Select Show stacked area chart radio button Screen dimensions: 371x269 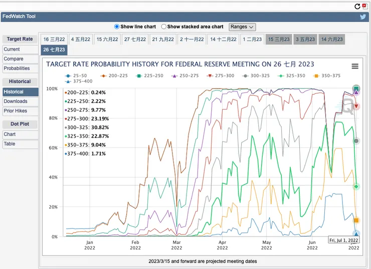163,26
